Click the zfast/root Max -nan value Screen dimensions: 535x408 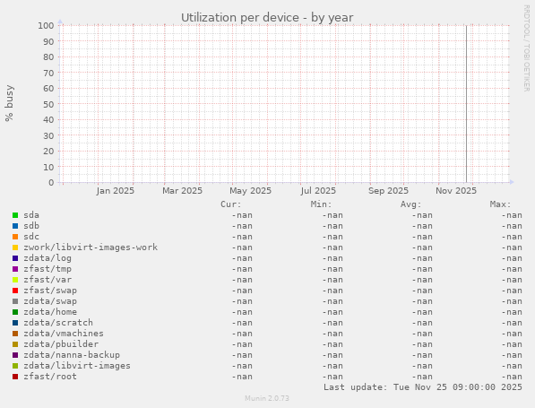512,377
